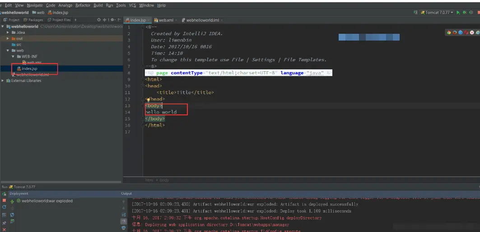This screenshot has height=232, width=480.
Task: Open the Run menu
Action: point(109,5)
